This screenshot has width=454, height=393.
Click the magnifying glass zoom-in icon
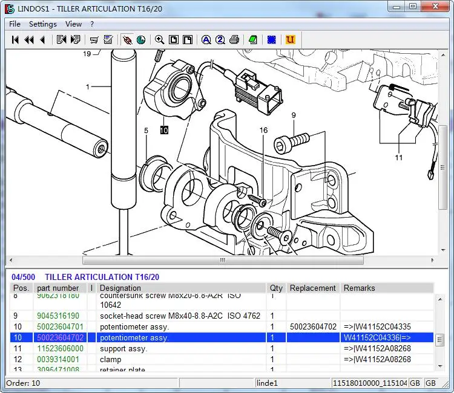(x=159, y=40)
